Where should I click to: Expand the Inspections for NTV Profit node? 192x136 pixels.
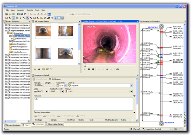(x=6, y=76)
